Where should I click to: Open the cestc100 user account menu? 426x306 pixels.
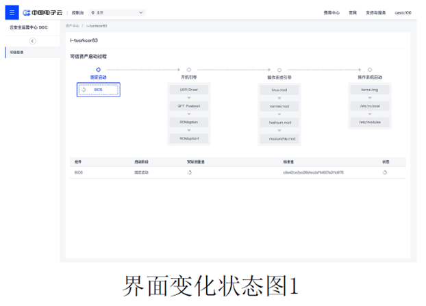(402, 12)
